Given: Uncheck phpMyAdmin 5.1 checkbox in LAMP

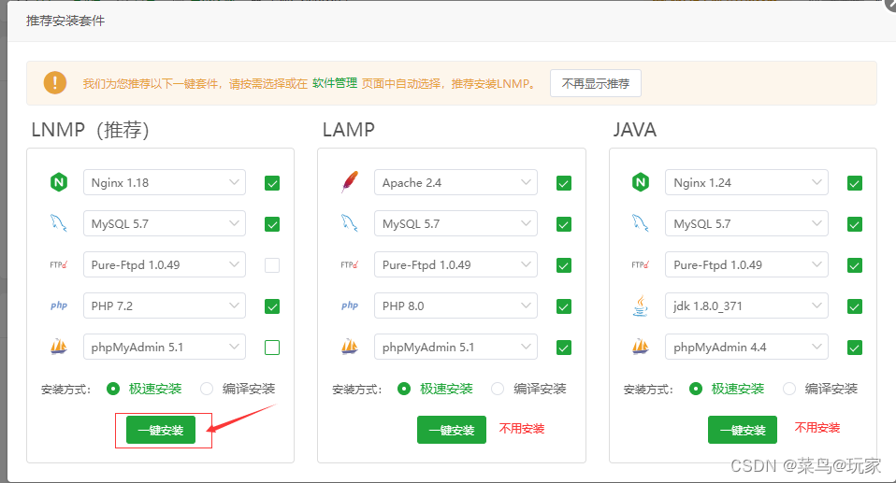Looking at the screenshot, I should tap(564, 348).
